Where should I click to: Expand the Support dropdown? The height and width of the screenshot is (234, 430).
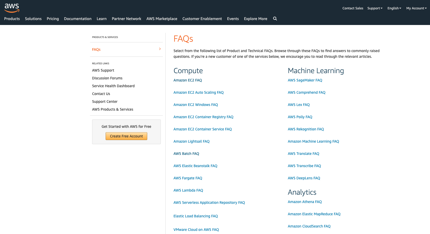coord(375,8)
